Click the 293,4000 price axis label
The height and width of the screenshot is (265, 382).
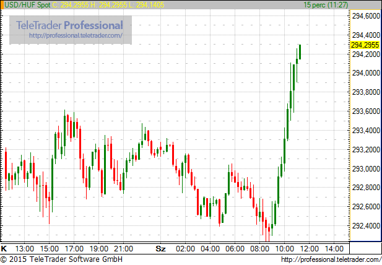click(x=366, y=131)
